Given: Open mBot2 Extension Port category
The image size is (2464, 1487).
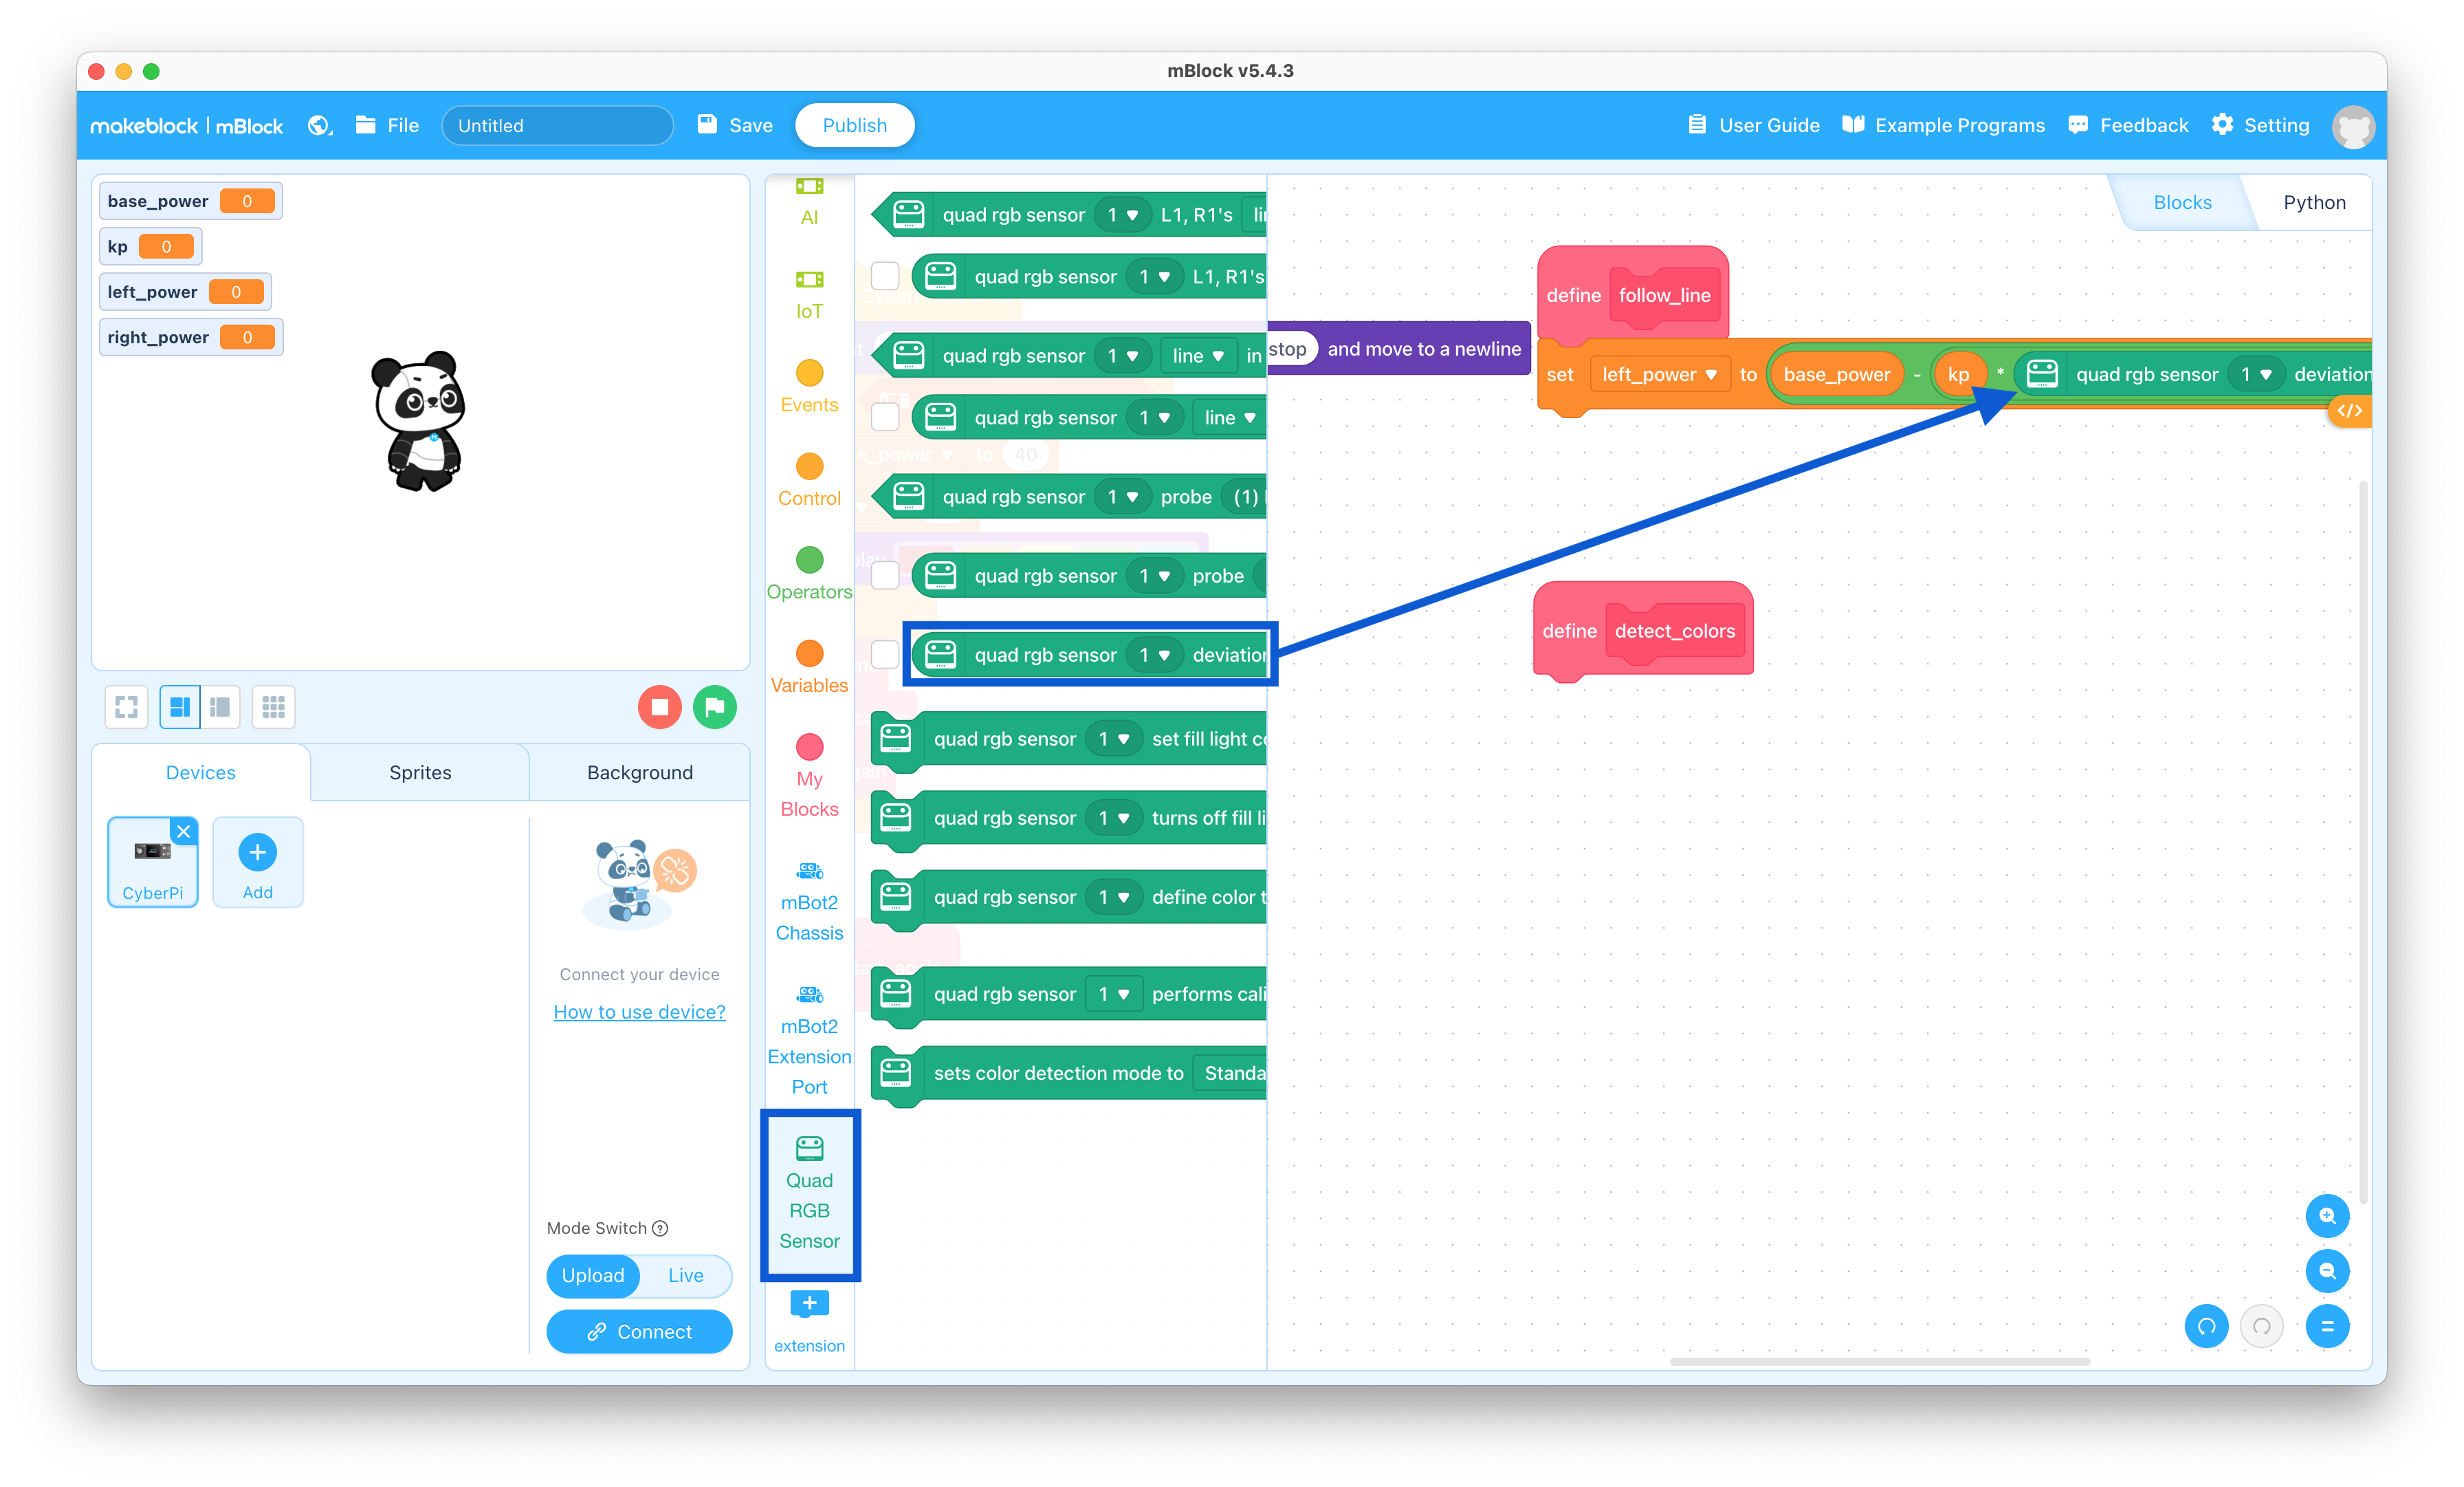Looking at the screenshot, I should [809, 1041].
